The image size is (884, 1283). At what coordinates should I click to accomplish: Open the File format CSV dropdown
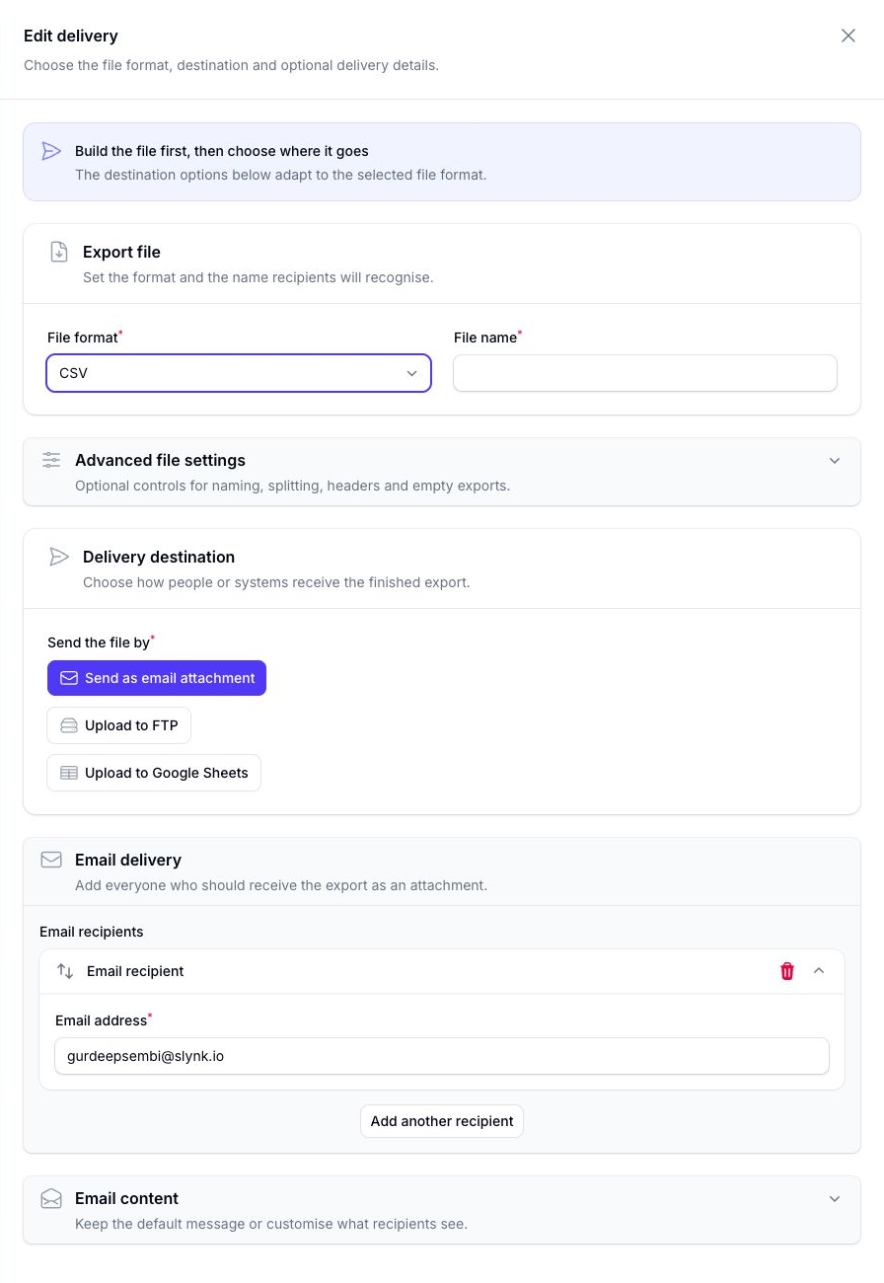239,373
